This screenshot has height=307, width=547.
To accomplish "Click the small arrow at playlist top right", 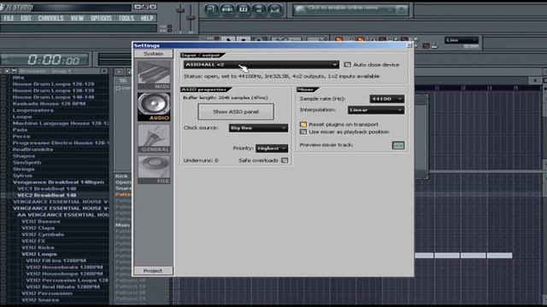I will click(x=535, y=80).
